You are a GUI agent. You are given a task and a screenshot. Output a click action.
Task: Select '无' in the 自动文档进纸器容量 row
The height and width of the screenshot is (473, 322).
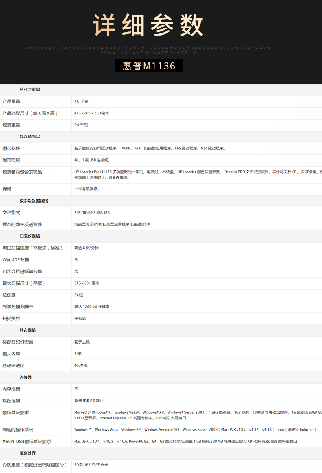click(x=76, y=271)
